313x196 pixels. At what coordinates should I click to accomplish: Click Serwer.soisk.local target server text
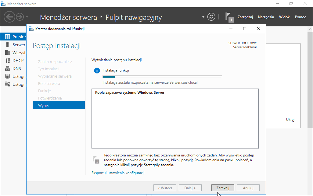[245, 47]
